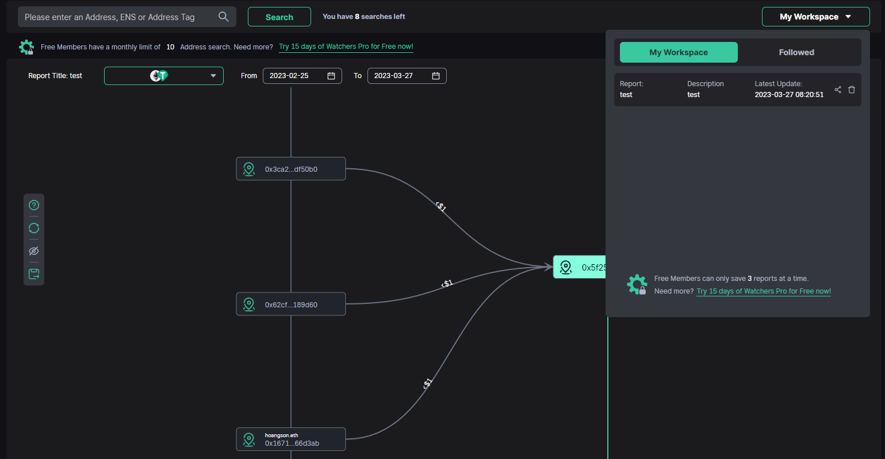Click the save report icon
The width and height of the screenshot is (885, 459).
(x=34, y=274)
